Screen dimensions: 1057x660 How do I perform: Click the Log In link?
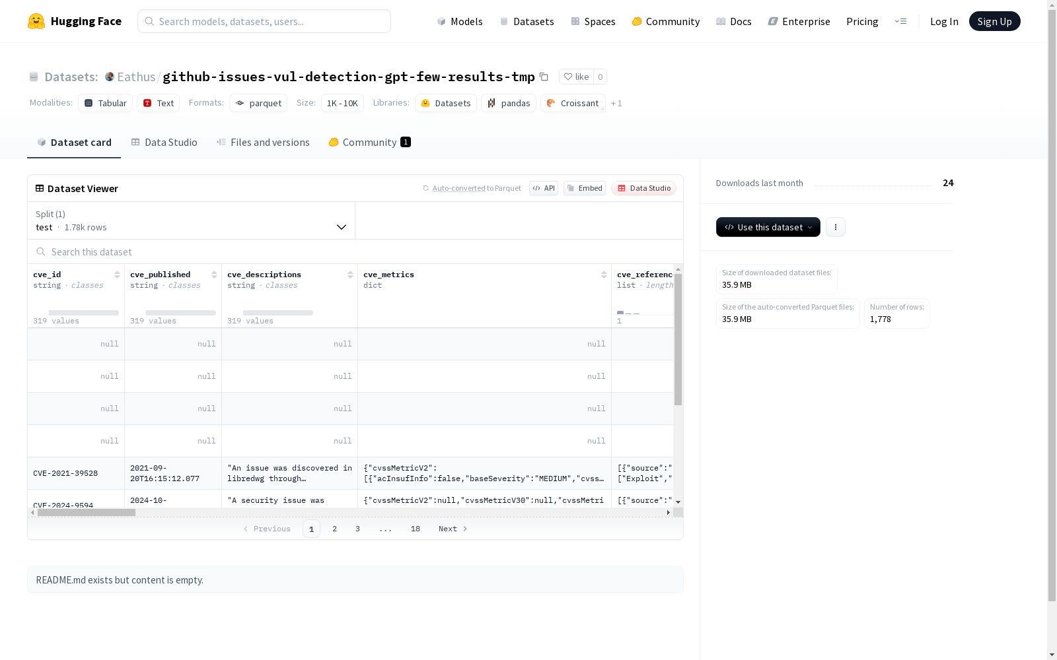(944, 21)
